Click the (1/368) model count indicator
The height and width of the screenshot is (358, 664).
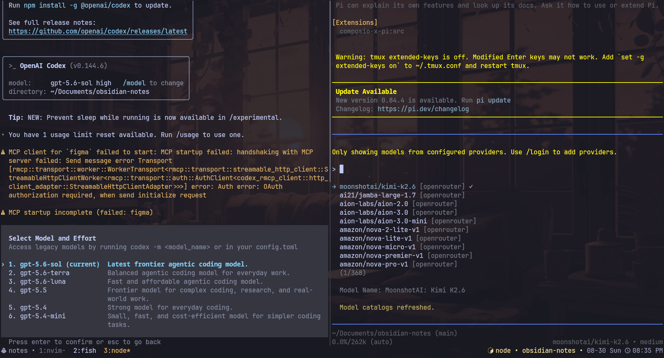click(x=353, y=273)
